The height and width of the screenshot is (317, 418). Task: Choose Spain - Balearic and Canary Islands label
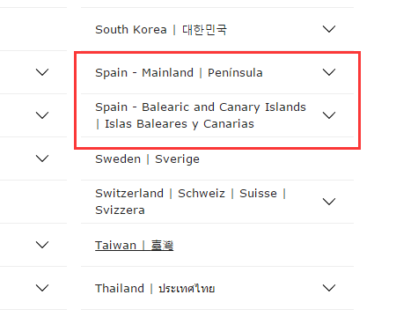coord(201,115)
